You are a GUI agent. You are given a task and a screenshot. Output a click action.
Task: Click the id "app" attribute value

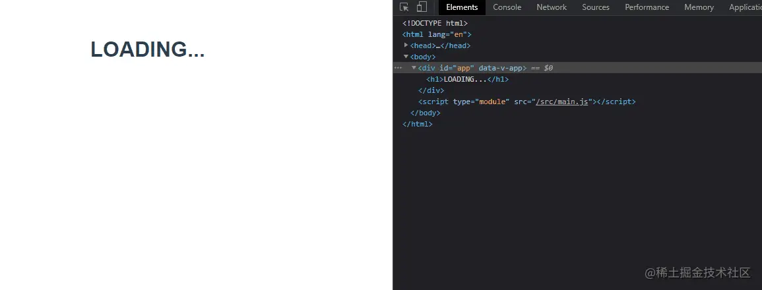[464, 68]
